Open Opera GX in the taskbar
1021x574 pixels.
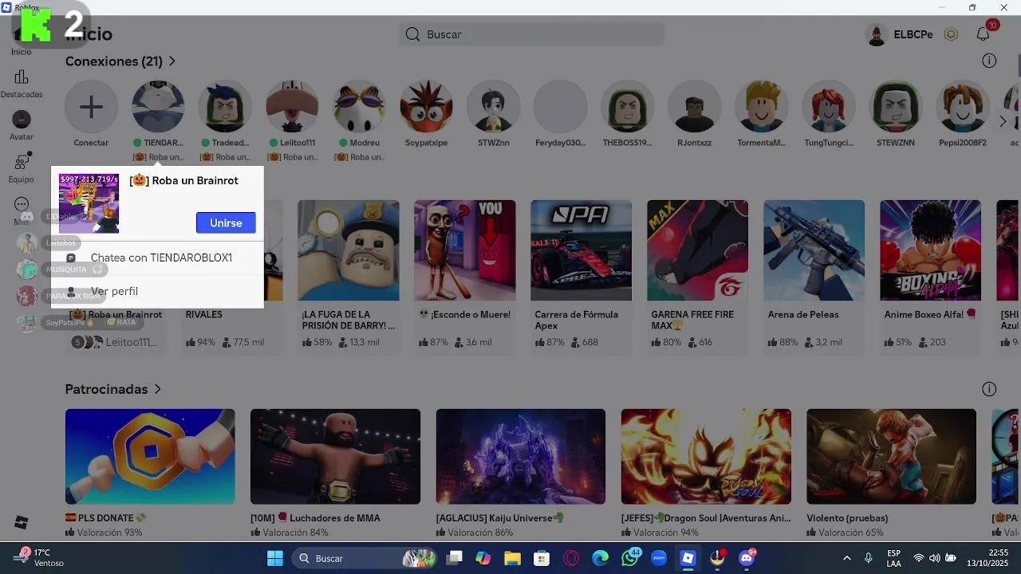pos(571,558)
